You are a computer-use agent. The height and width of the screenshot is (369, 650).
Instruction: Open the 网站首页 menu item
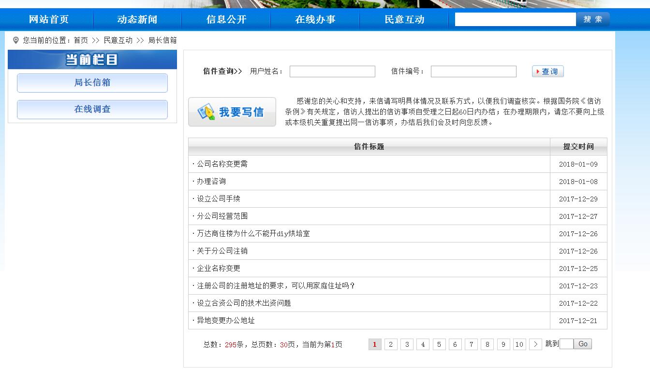tap(49, 19)
